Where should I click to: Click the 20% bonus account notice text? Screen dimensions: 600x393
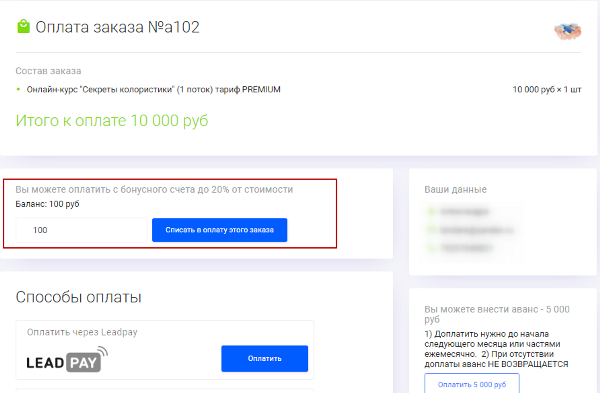(x=154, y=189)
